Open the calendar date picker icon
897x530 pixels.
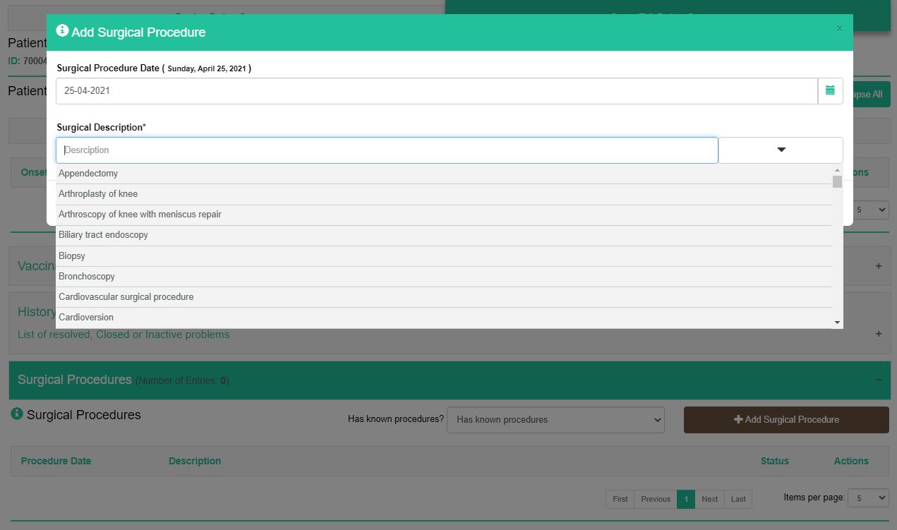click(830, 90)
